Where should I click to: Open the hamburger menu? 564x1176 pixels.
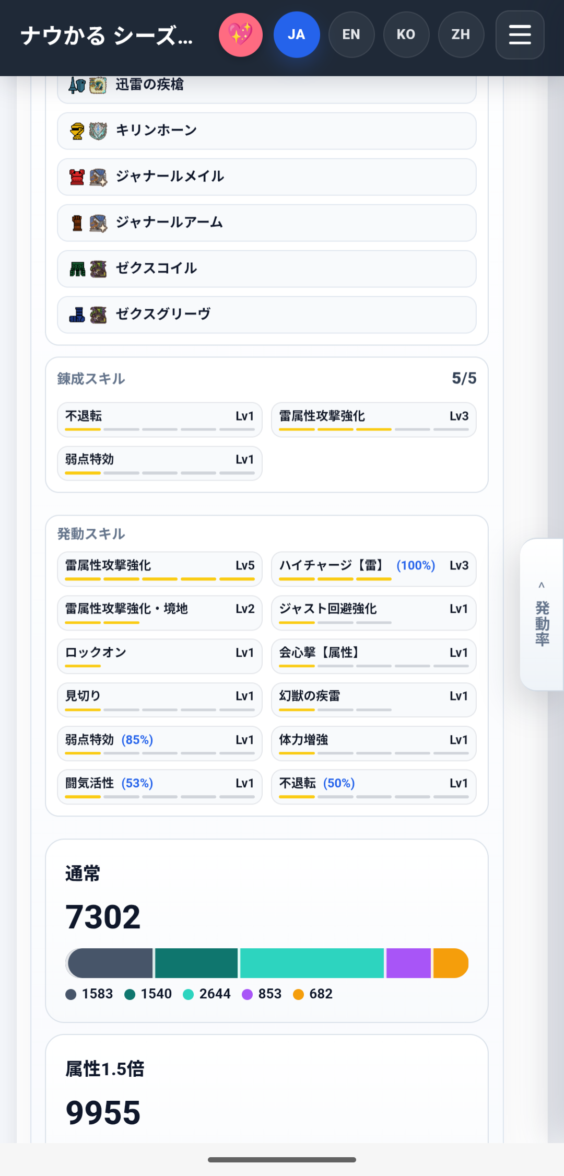point(520,35)
